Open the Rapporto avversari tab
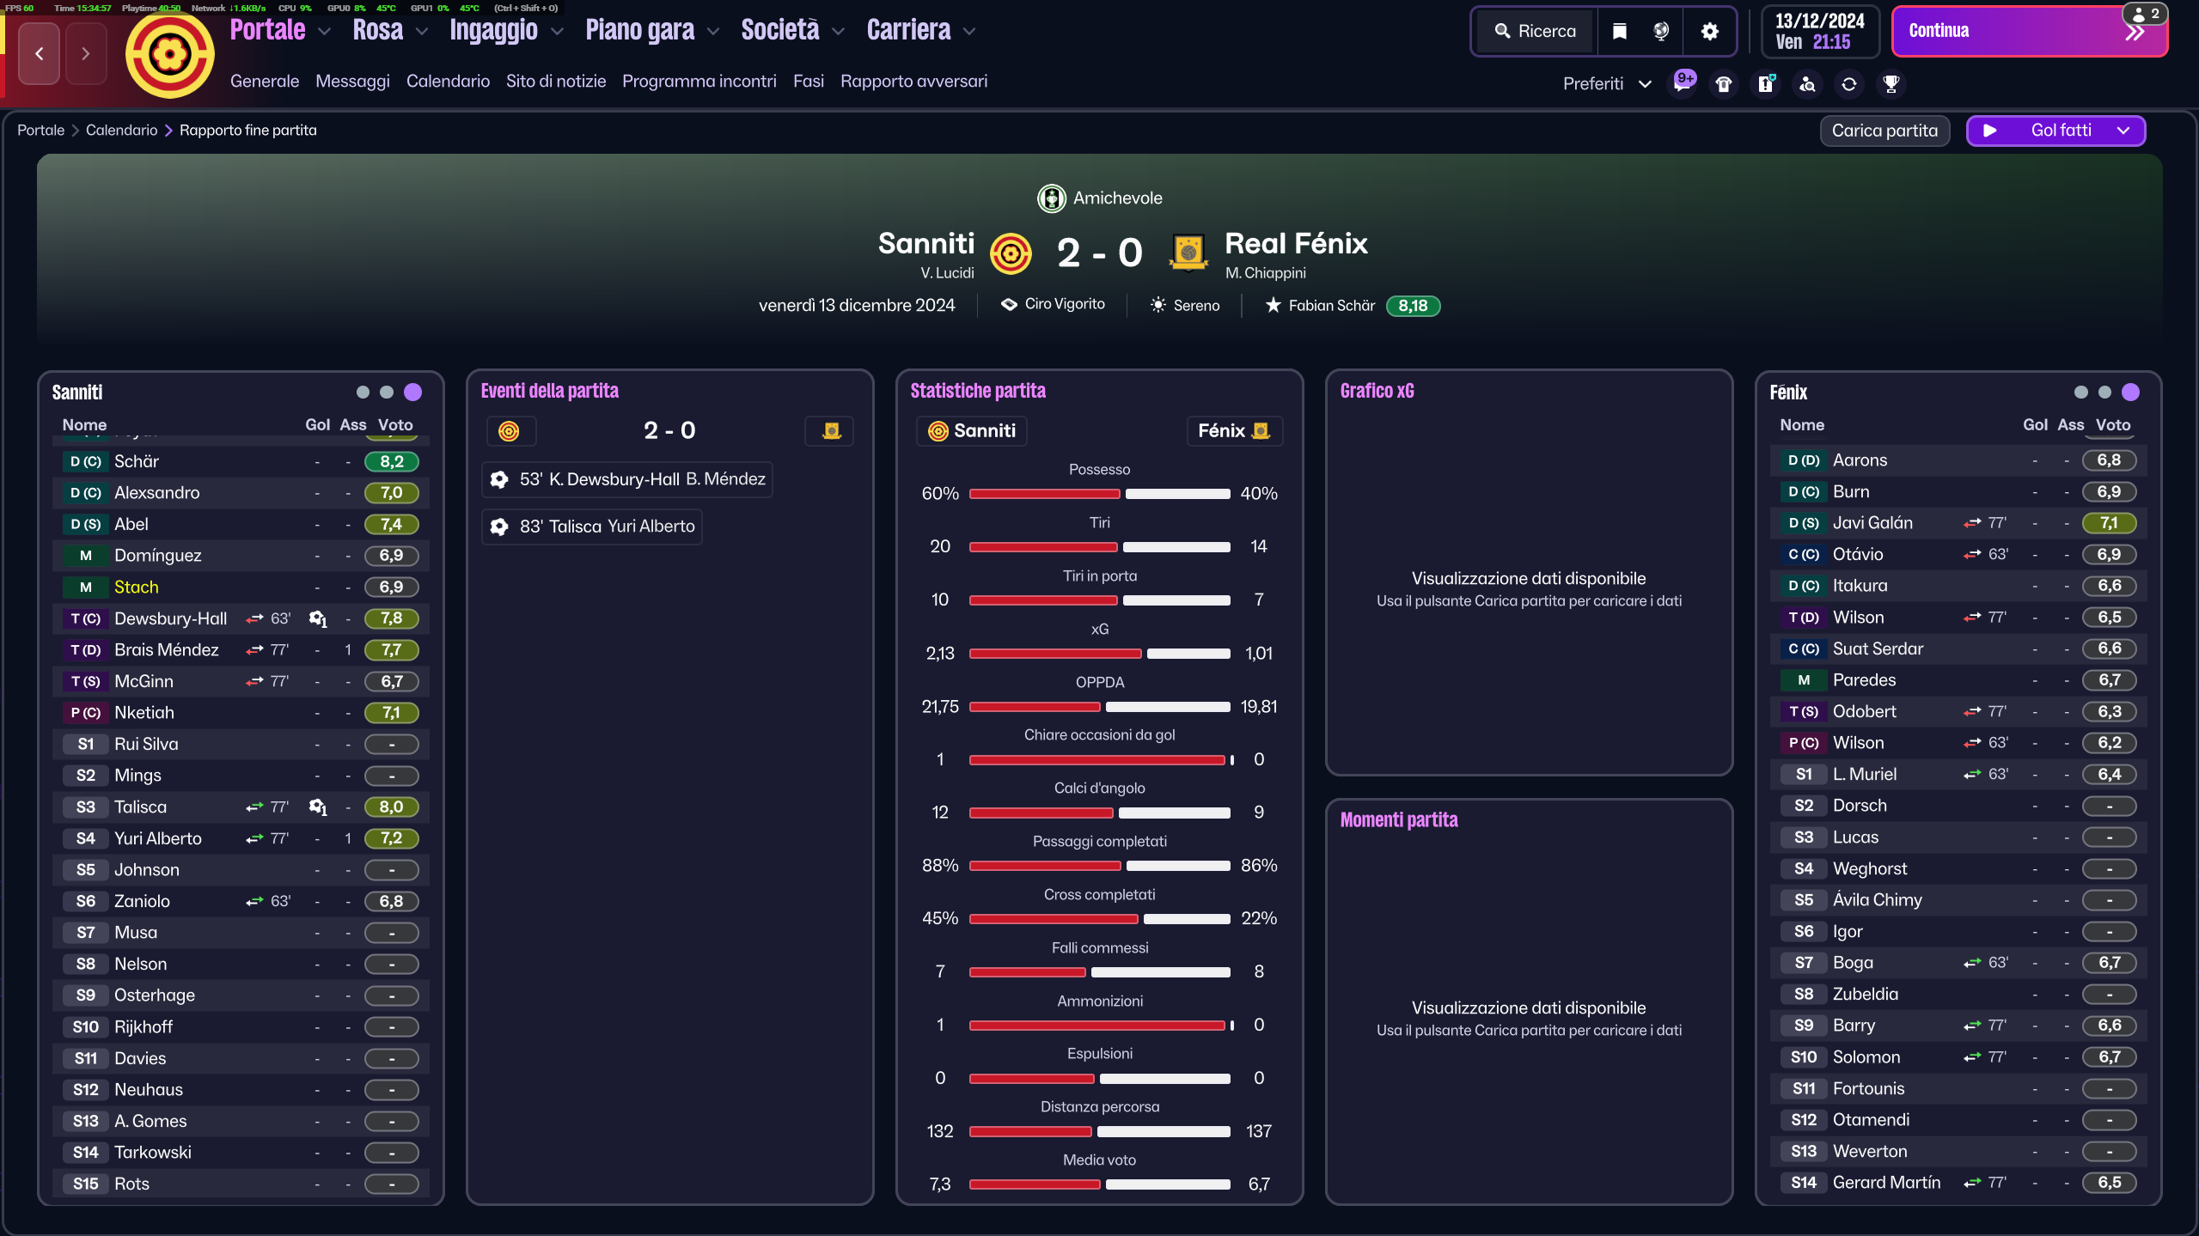The width and height of the screenshot is (2199, 1236). click(913, 82)
